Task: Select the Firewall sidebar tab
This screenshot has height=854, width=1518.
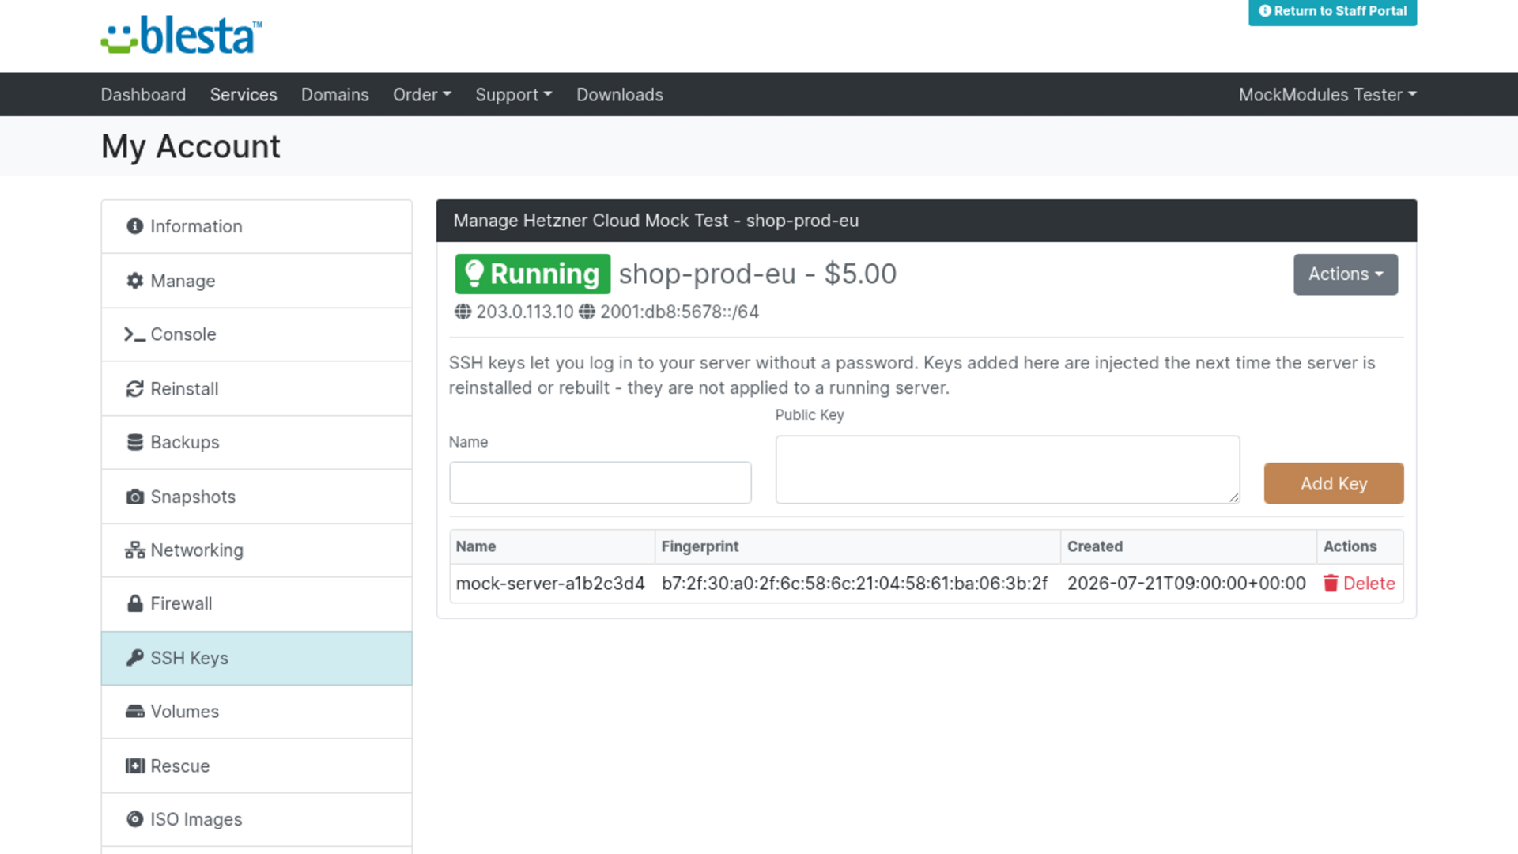Action: (257, 604)
